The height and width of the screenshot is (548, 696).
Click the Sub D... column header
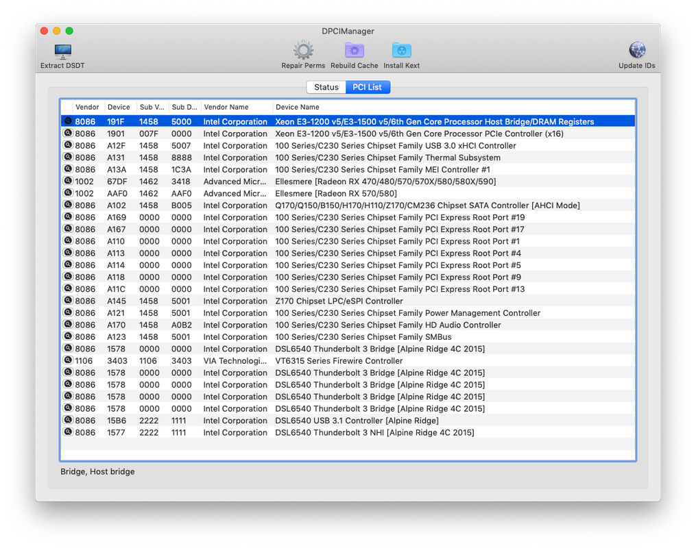[x=184, y=108]
